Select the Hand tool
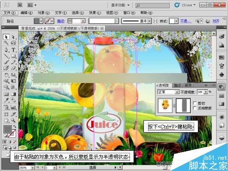Viewport: 228px width, 171px height. 6,120
